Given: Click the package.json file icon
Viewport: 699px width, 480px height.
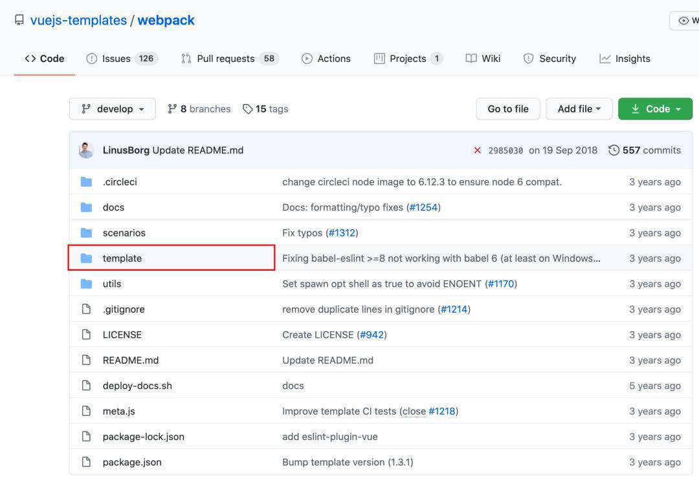Looking at the screenshot, I should tap(86, 462).
